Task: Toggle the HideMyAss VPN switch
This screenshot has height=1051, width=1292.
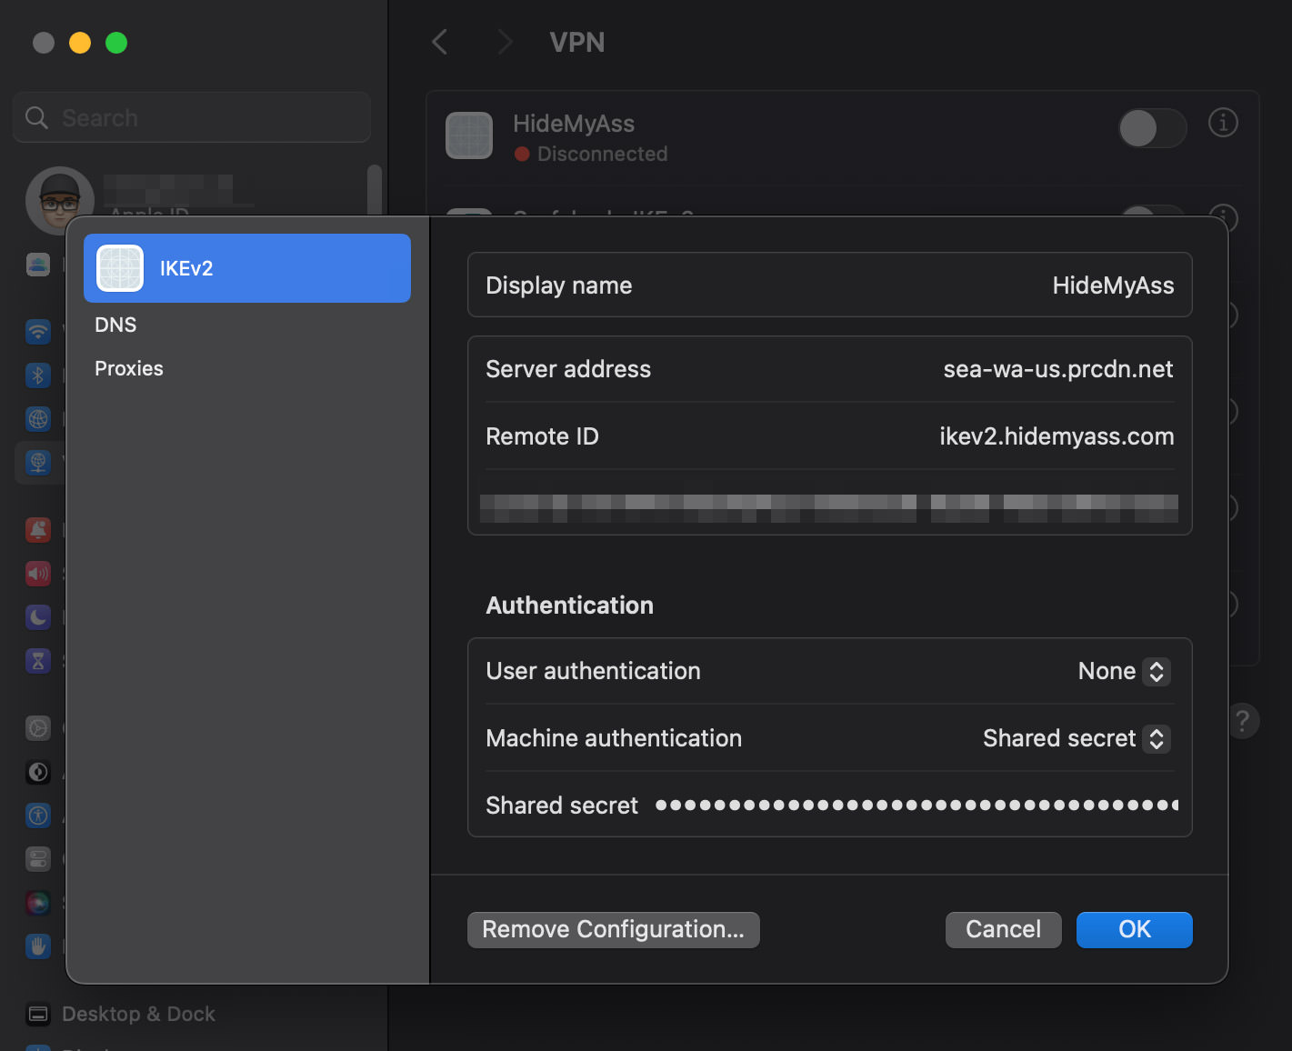Action: (1152, 128)
